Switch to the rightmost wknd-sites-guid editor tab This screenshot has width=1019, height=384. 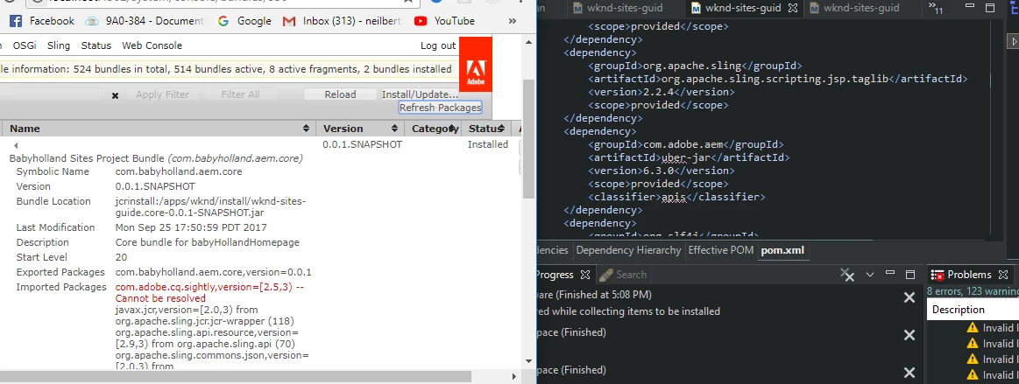pos(854,8)
